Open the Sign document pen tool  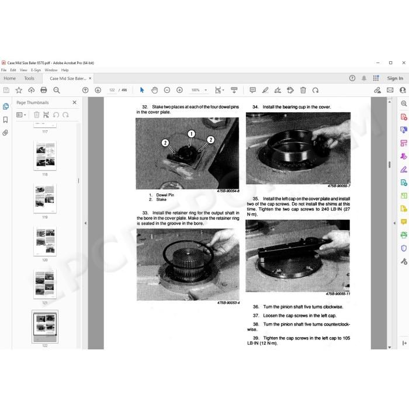point(278,90)
